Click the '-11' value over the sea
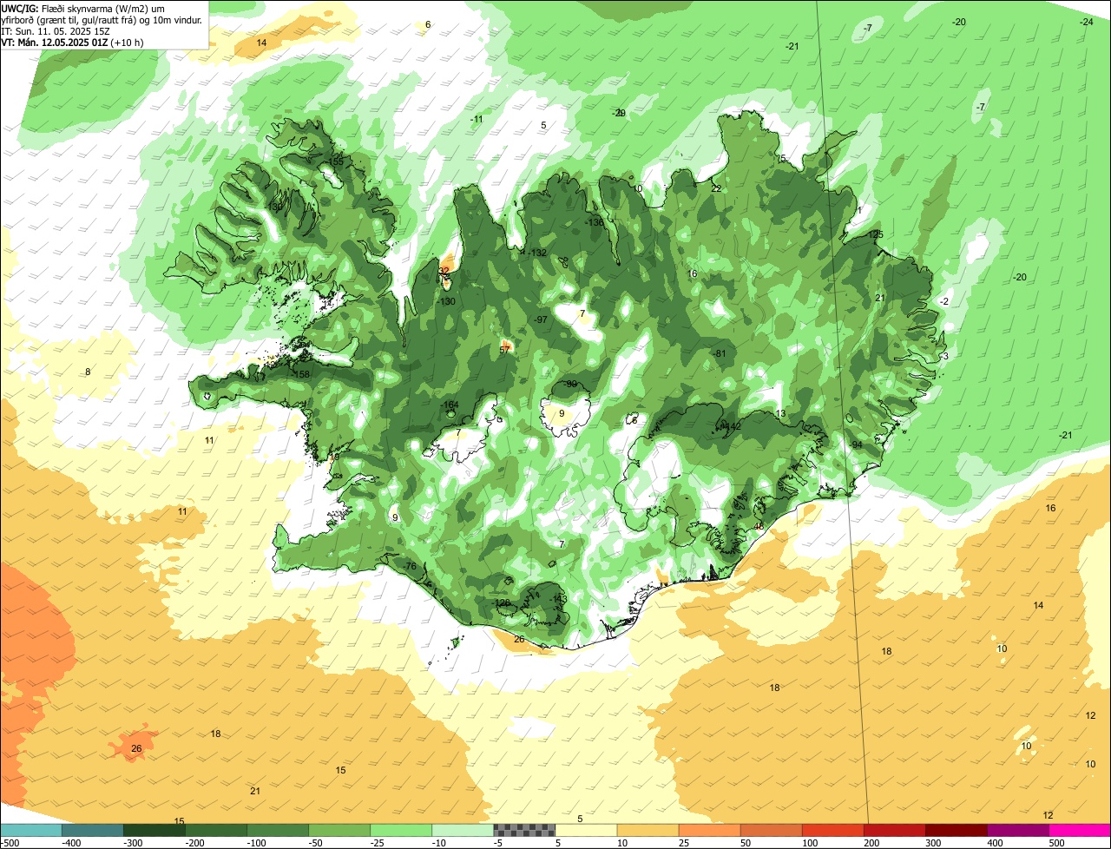1111x849 pixels. pos(477,119)
